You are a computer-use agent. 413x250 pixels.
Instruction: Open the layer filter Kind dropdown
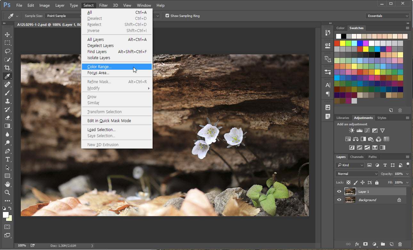[x=350, y=165]
